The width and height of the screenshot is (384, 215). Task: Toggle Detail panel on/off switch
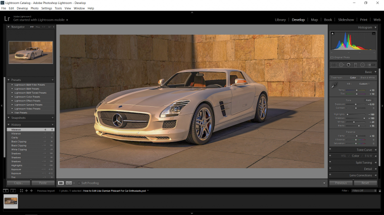tap(330, 168)
